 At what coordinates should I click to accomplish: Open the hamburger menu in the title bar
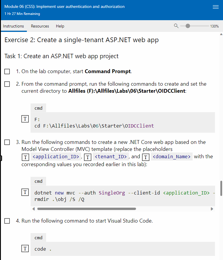tap(216, 7)
